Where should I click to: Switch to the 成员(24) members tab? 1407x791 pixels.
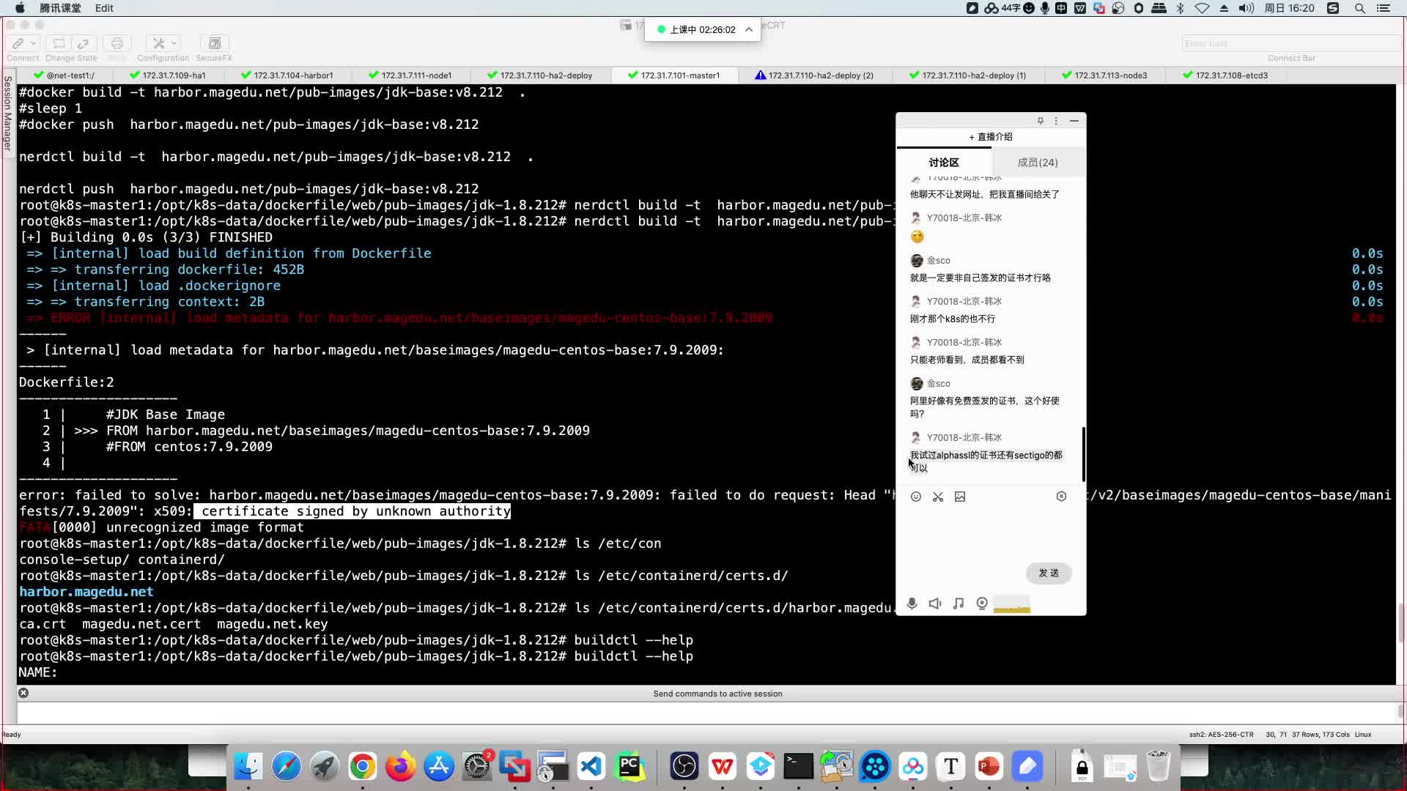(1037, 162)
